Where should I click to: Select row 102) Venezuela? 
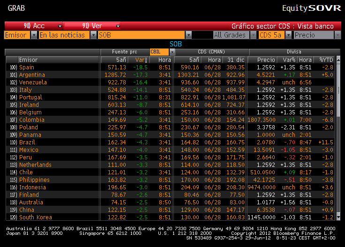170,82
